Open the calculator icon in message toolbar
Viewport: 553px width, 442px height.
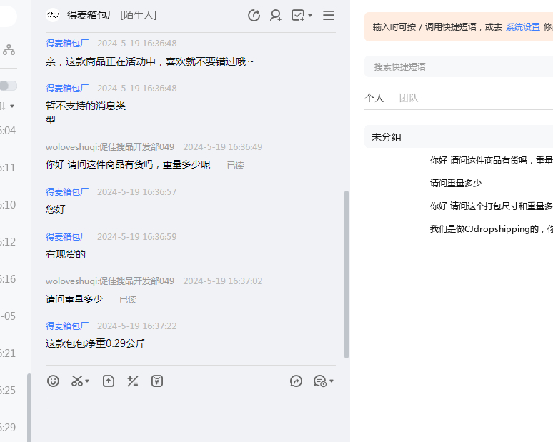133,381
